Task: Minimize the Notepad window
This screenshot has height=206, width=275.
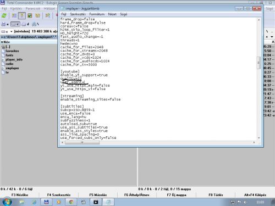Action: [x=239, y=9]
